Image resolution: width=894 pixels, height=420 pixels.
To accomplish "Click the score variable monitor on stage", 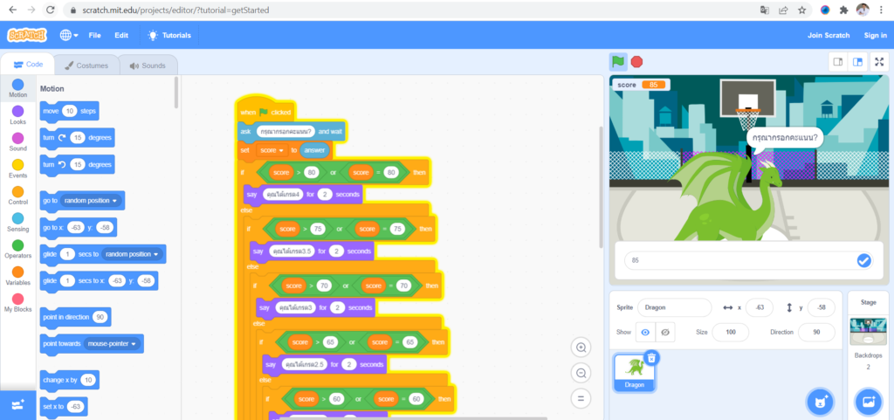I will click(x=642, y=85).
